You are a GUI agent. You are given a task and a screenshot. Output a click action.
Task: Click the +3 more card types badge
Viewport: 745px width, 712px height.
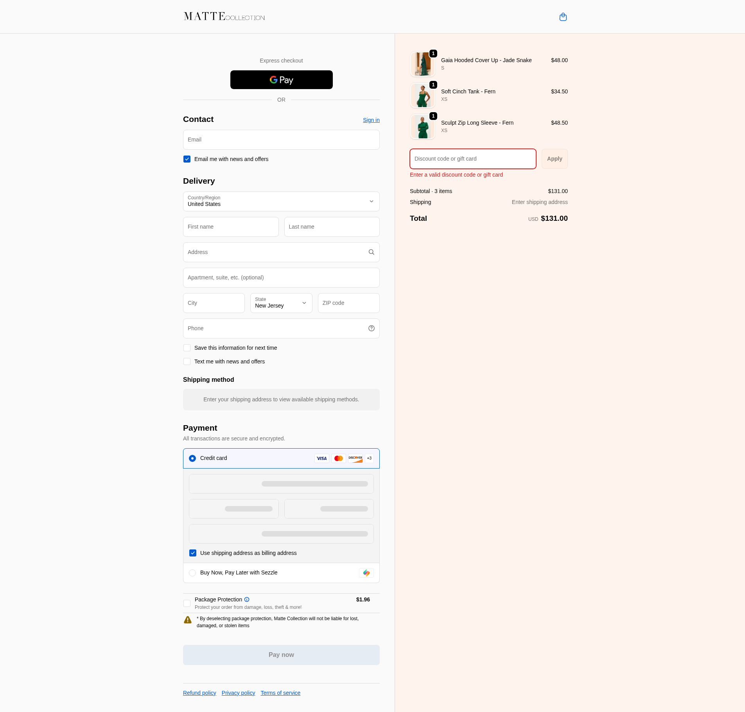coord(369,458)
